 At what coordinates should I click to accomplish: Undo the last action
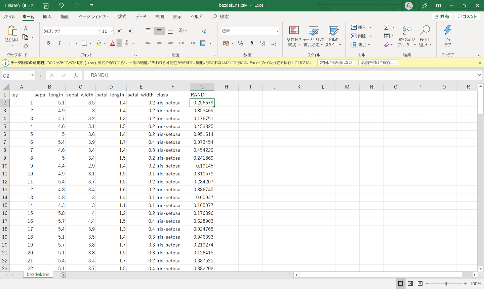point(61,5)
